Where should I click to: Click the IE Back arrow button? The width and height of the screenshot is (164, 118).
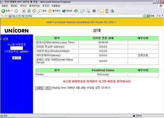click(3, 11)
